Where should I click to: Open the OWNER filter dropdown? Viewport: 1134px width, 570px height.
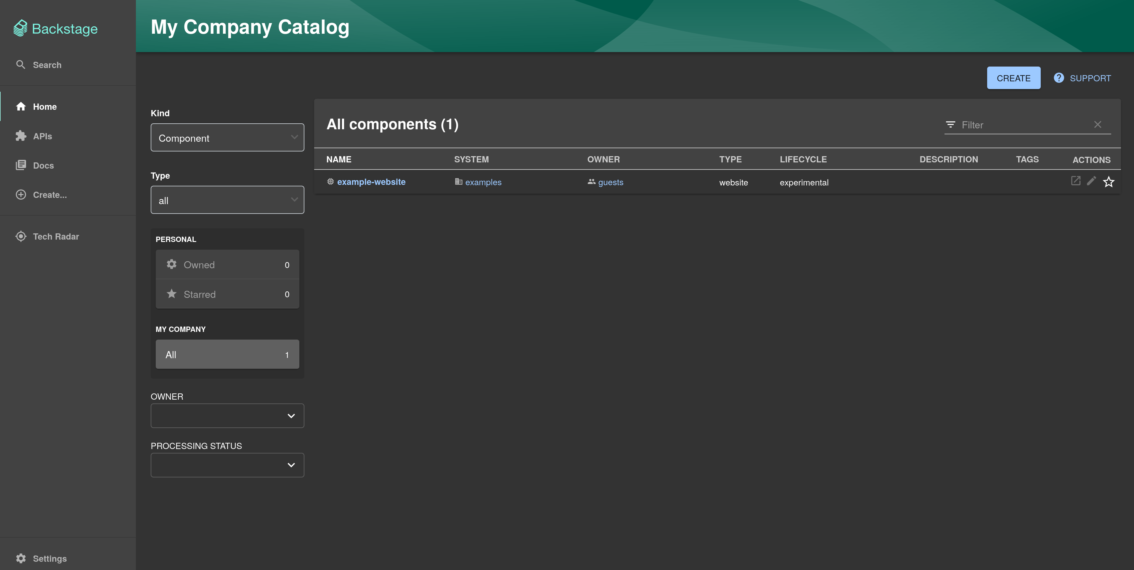(x=227, y=416)
